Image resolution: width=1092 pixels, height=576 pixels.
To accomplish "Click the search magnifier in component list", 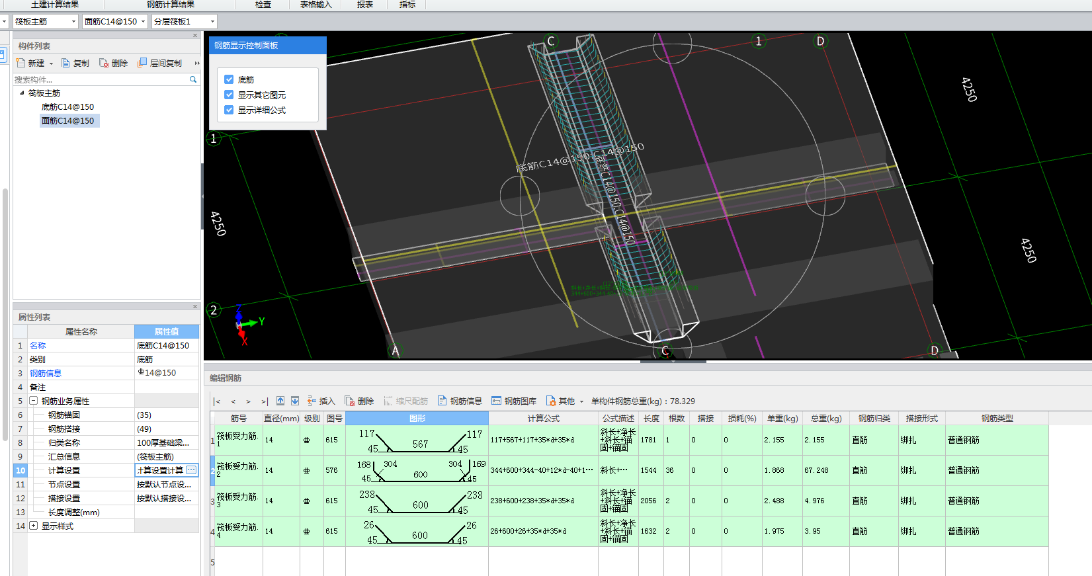I will pyautogui.click(x=193, y=79).
